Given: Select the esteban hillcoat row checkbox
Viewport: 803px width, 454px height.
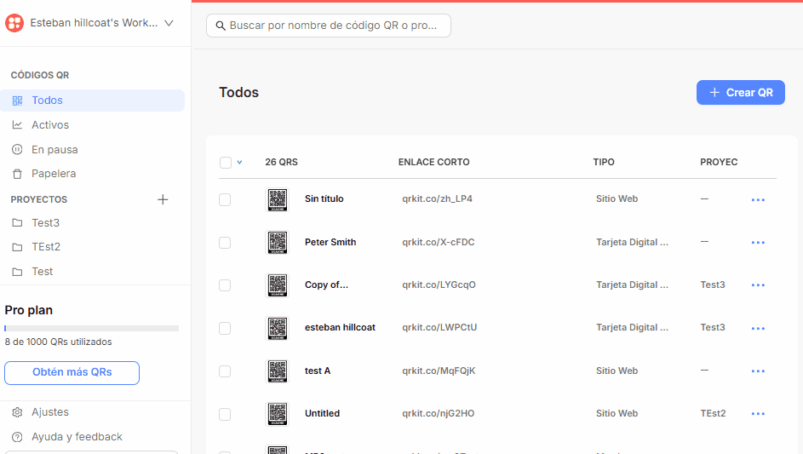Looking at the screenshot, I should 225,328.
